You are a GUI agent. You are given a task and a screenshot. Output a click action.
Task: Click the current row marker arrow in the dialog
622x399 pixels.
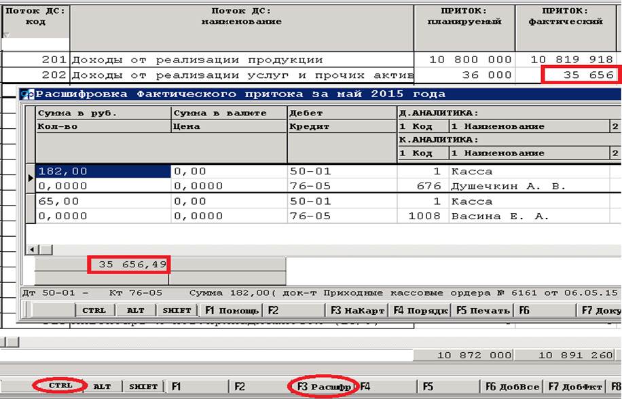point(30,178)
